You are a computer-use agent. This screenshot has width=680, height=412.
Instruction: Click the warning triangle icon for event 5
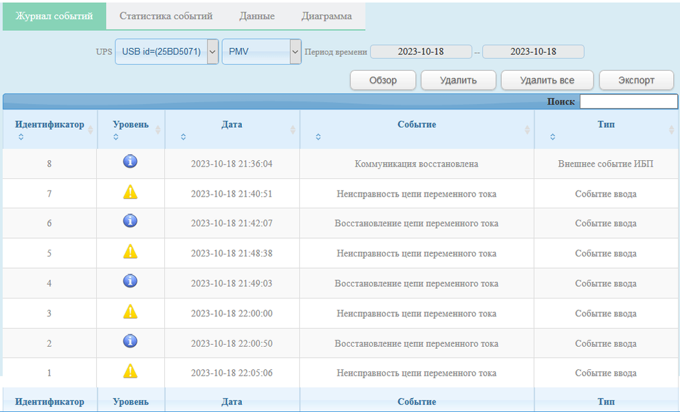pyautogui.click(x=130, y=251)
